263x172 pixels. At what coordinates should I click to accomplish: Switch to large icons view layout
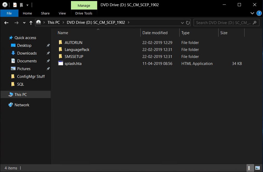(x=257, y=168)
